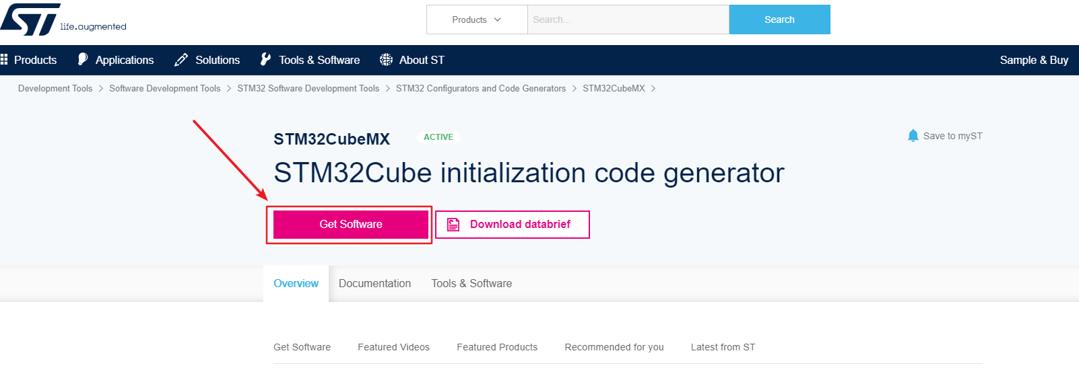Open the Products dropdown beside search
1079x382 pixels.
click(477, 20)
